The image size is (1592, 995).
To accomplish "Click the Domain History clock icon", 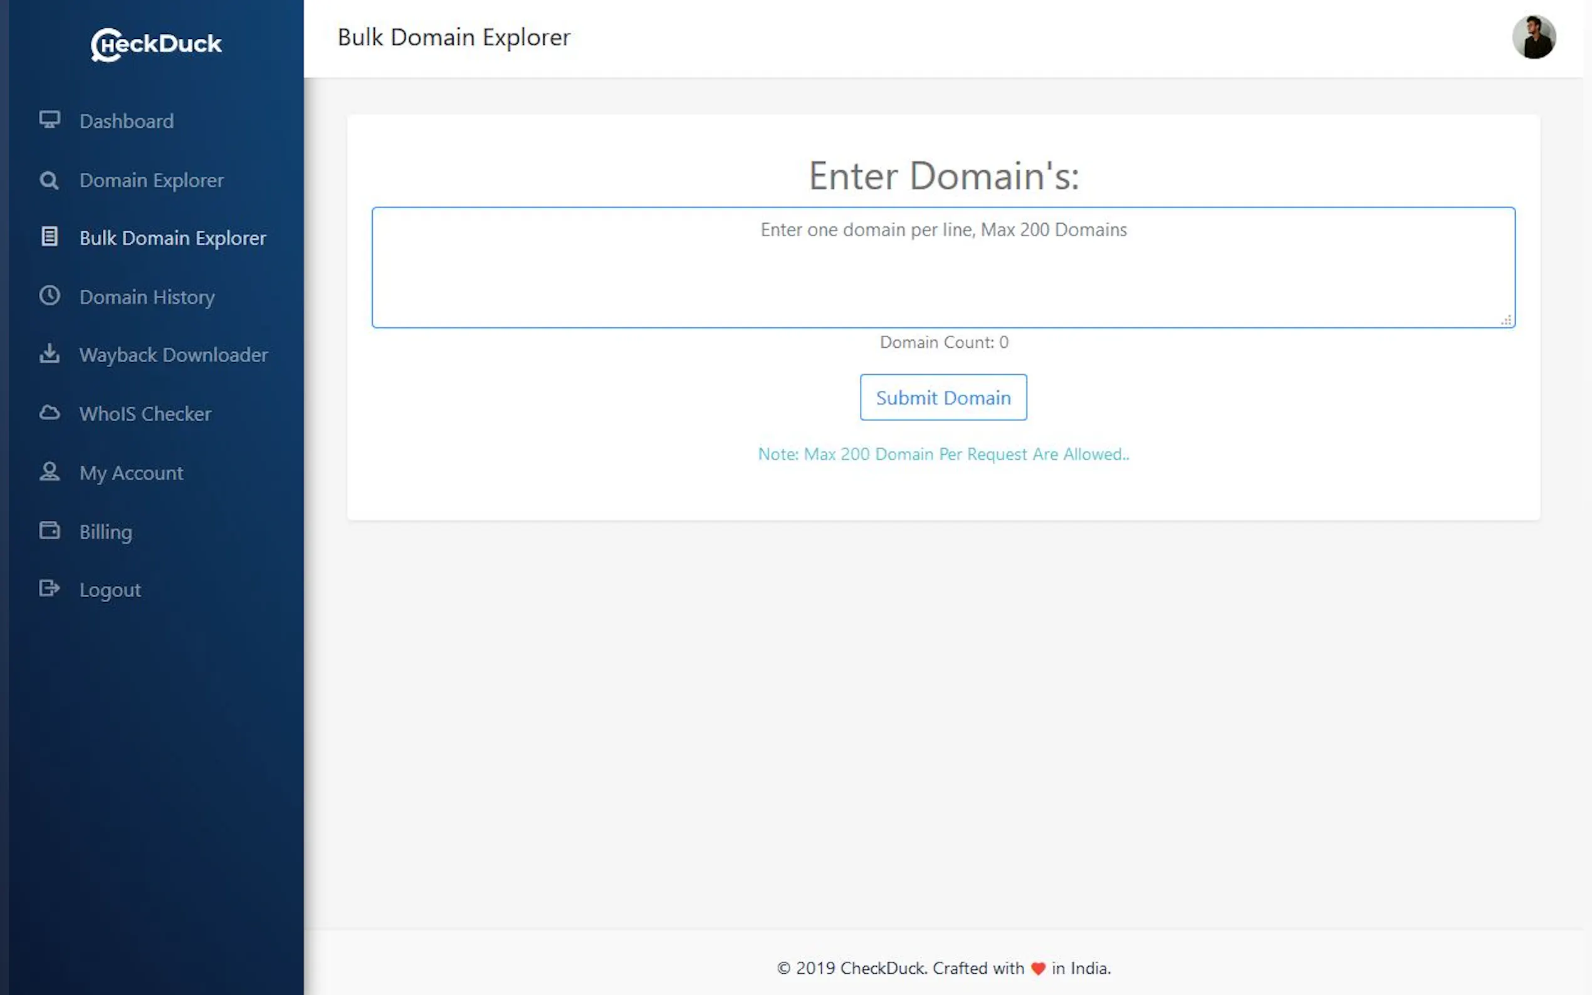I will 50,296.
